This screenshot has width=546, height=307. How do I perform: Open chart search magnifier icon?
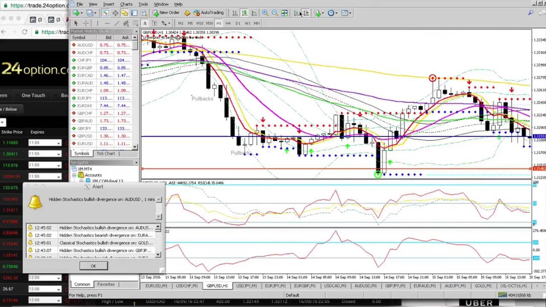click(x=531, y=13)
